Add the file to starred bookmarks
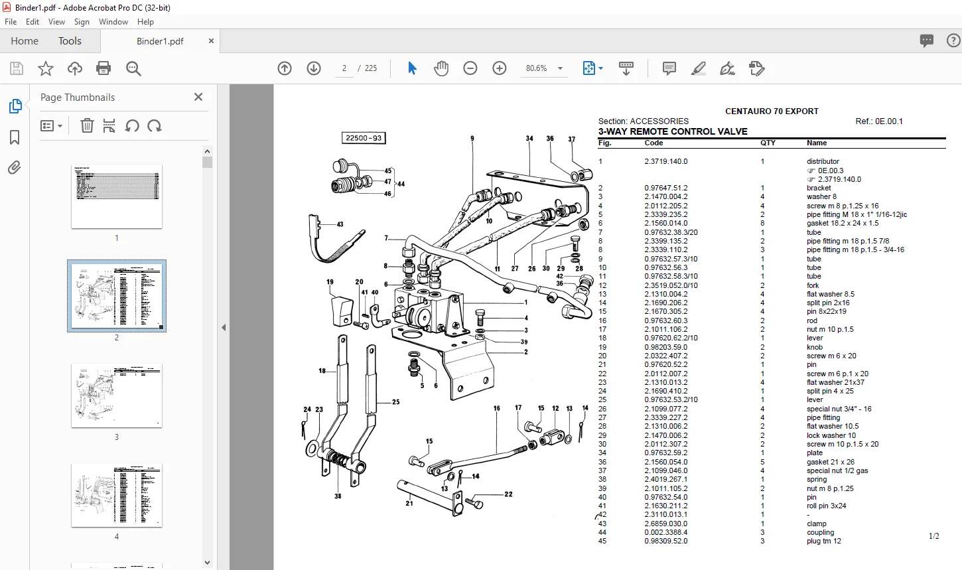The height and width of the screenshot is (570, 962). 46,68
